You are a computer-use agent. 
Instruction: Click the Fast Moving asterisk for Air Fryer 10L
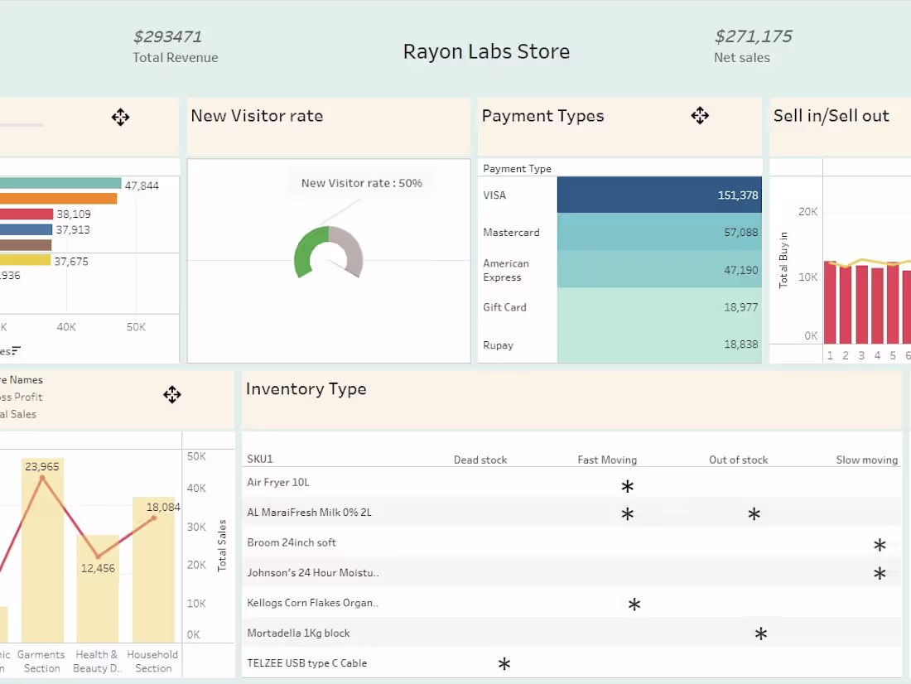627,487
